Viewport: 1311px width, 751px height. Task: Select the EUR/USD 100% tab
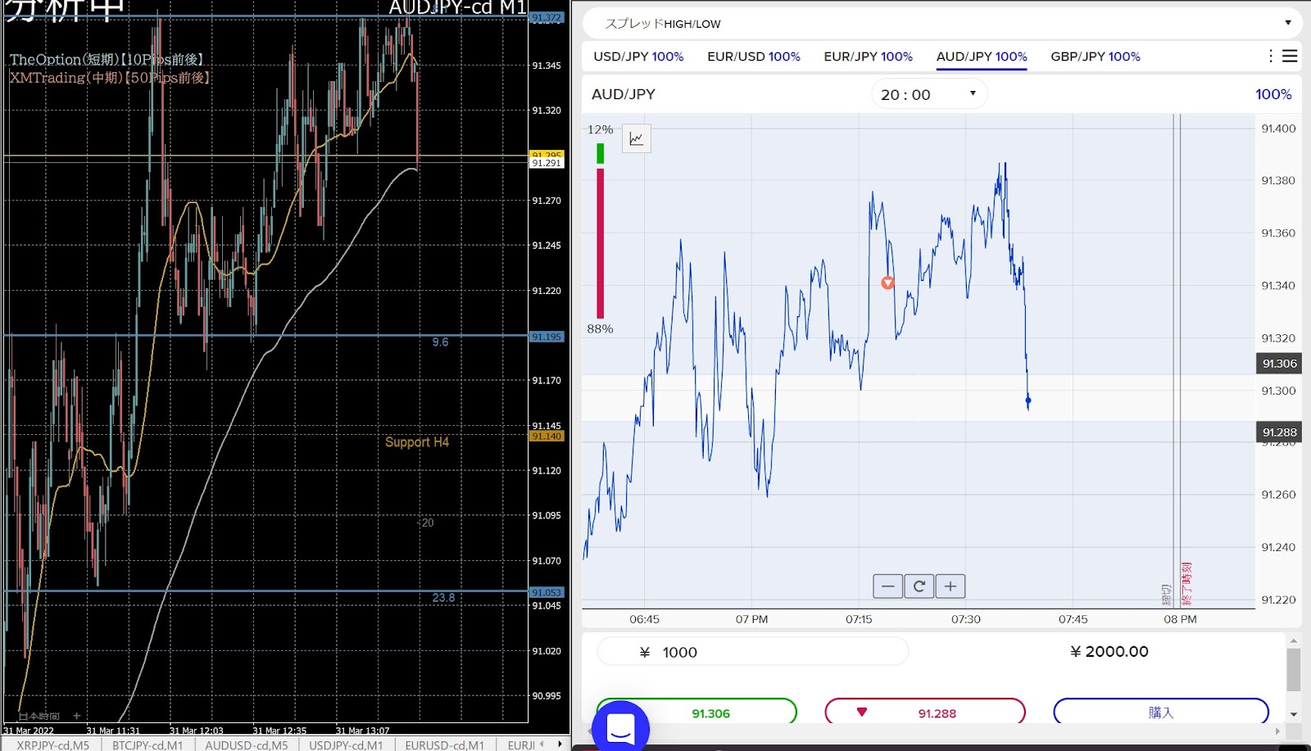click(x=753, y=57)
